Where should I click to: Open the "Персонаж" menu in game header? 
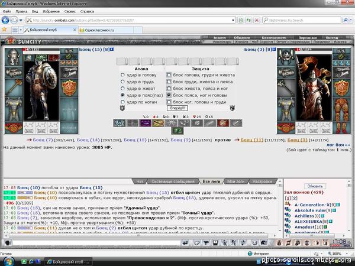[x=307, y=38]
